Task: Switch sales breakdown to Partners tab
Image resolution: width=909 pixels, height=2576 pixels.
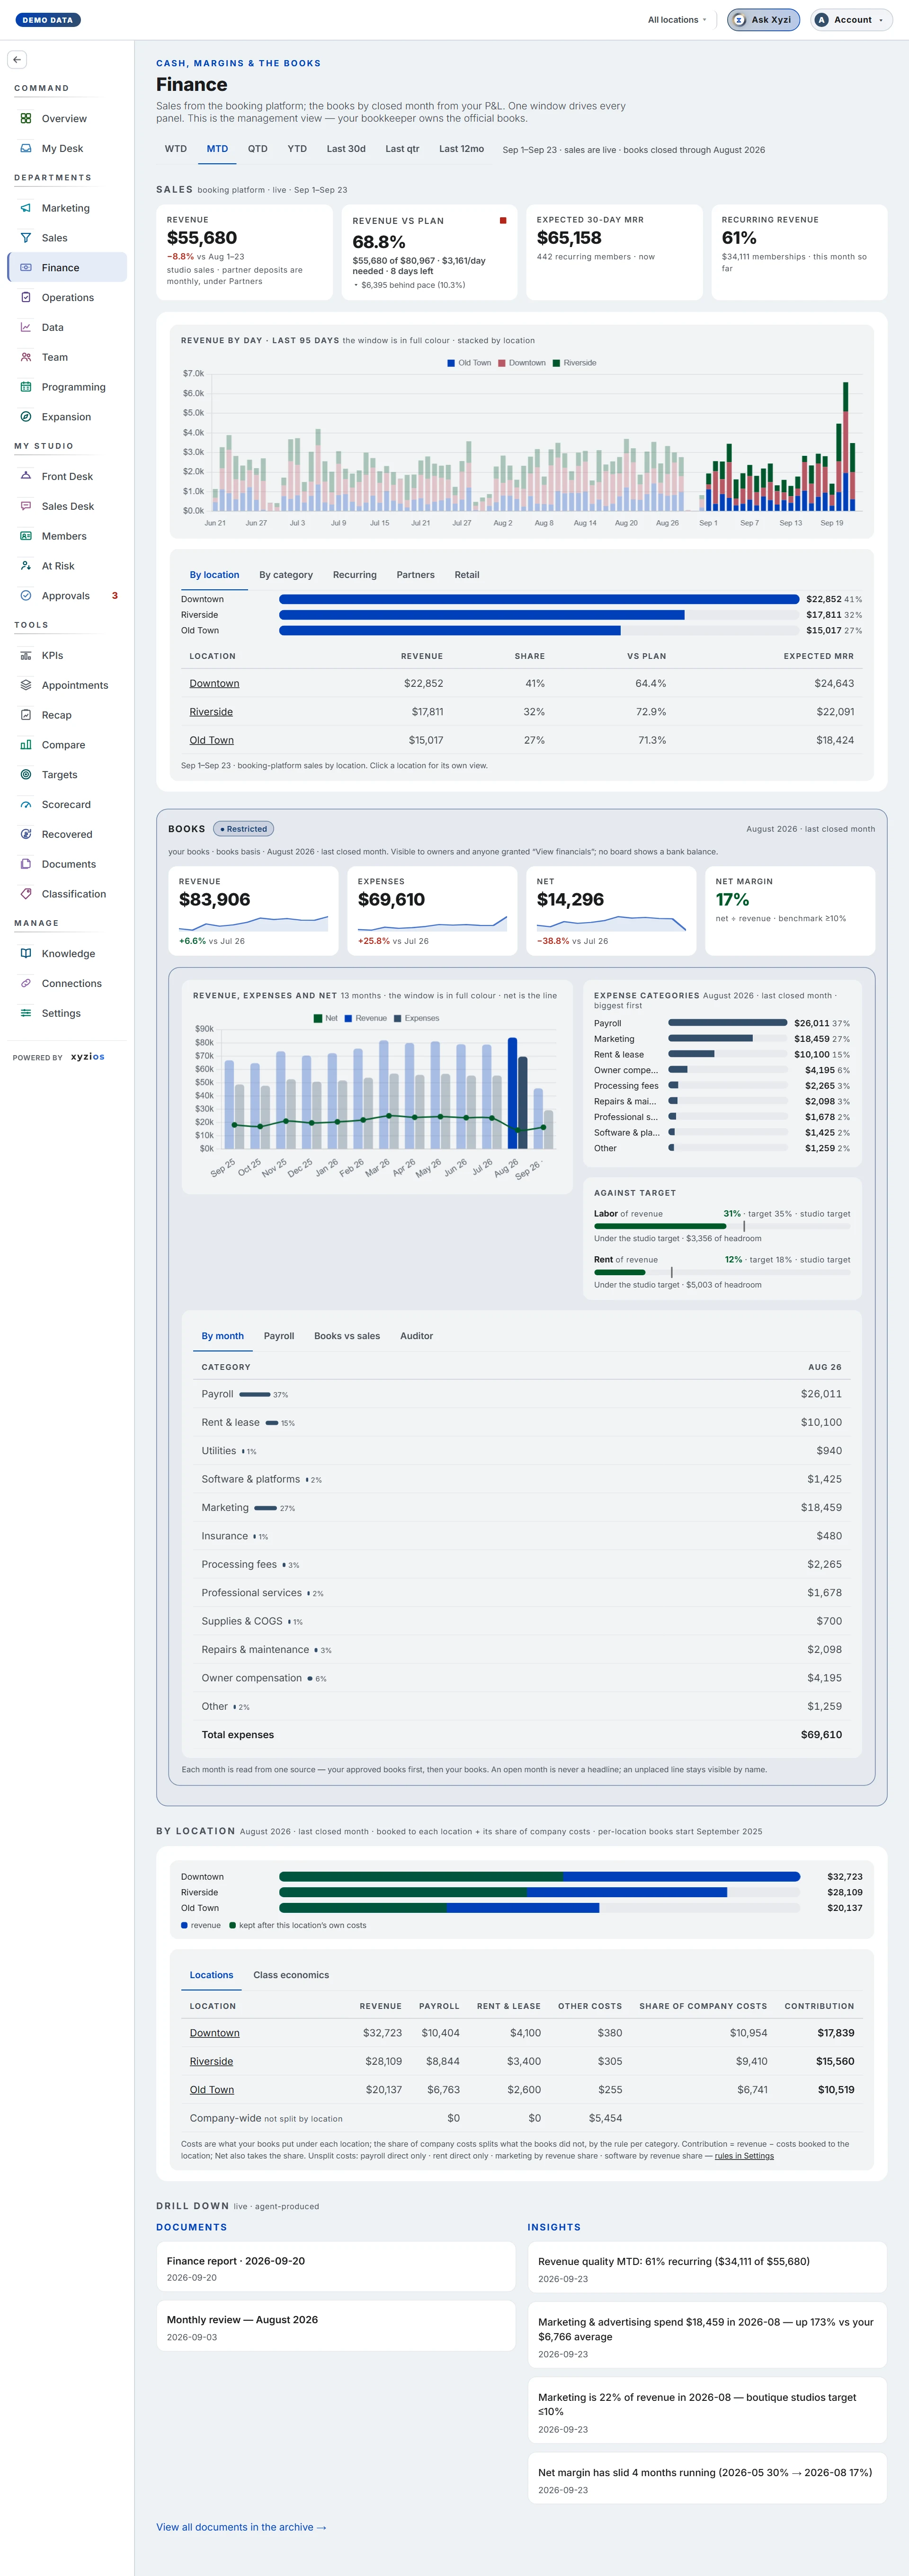Action: pyautogui.click(x=415, y=575)
